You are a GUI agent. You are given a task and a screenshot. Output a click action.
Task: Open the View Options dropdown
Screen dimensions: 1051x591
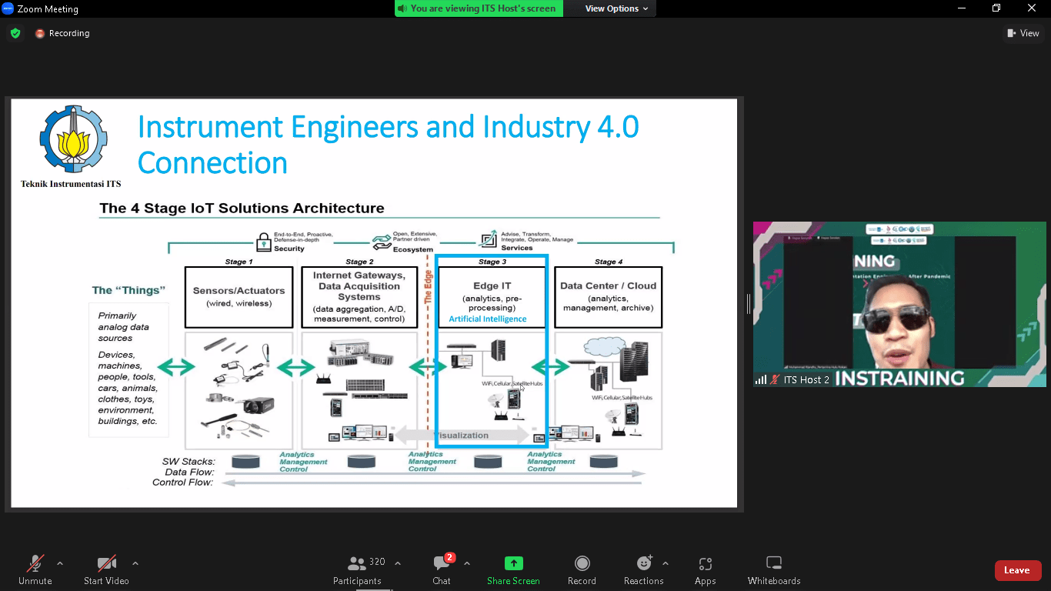point(616,8)
